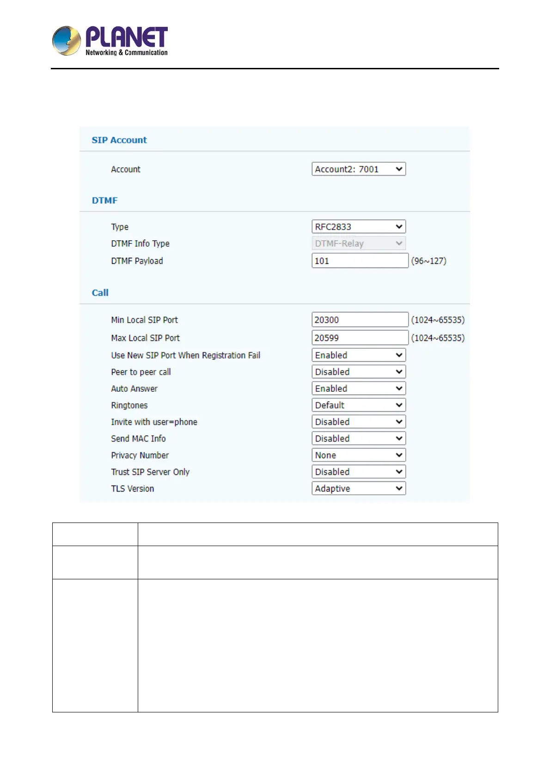This screenshot has height=778, width=550.
Task: Open the Invite with user=phone dropdown
Action: (x=359, y=422)
